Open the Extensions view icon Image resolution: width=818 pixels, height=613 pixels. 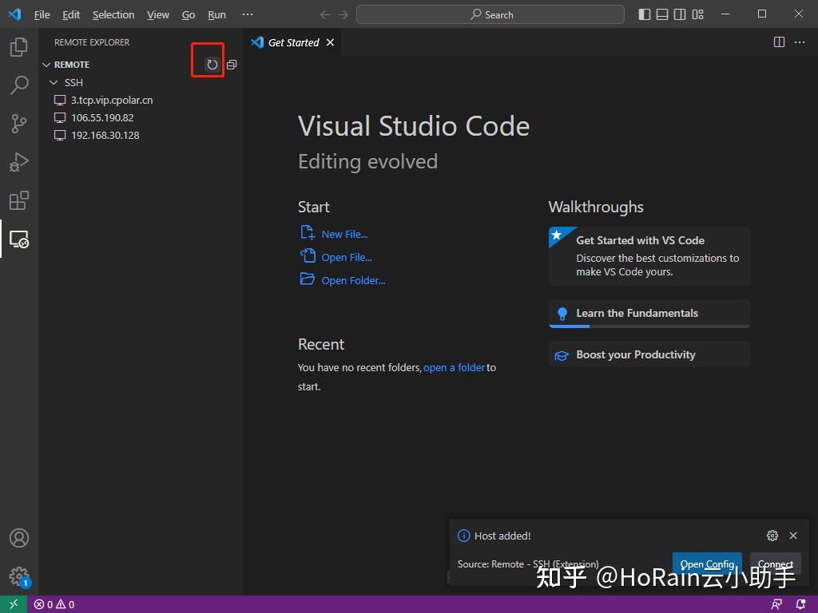18,200
